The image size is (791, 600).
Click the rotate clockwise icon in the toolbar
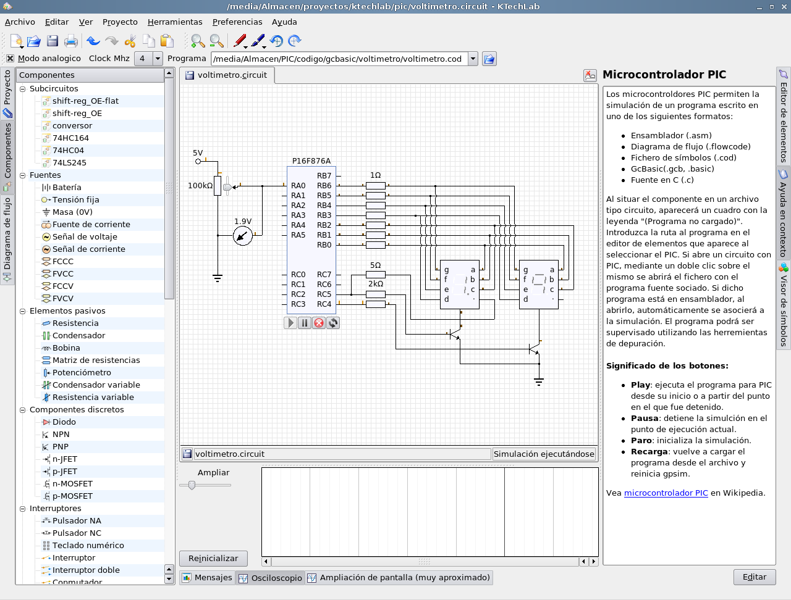[x=295, y=41]
